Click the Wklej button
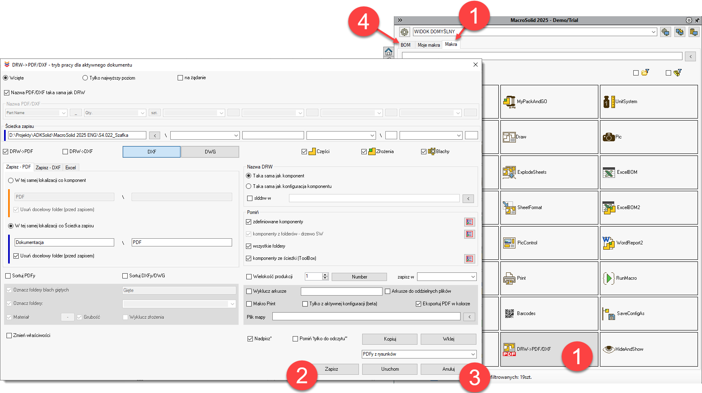The image size is (702, 393). tap(448, 339)
